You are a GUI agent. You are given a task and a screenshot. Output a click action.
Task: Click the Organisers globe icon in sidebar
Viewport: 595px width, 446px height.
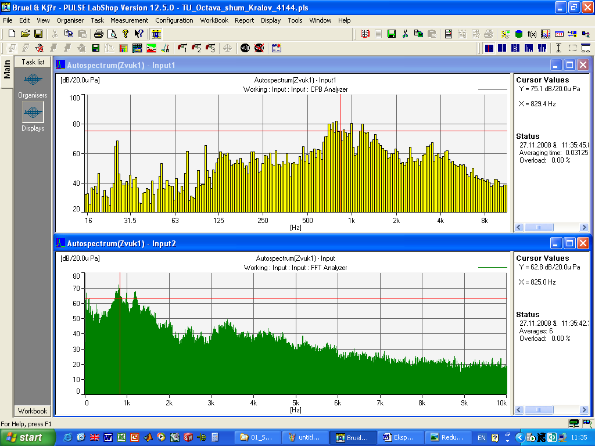click(33, 80)
